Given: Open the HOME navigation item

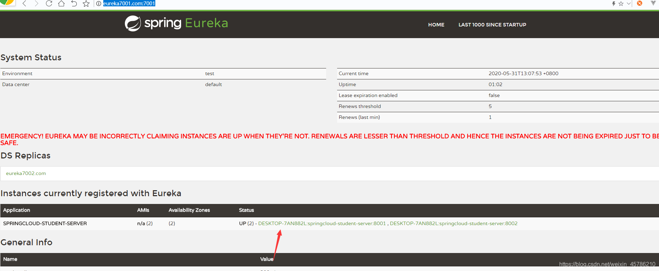Looking at the screenshot, I should [x=436, y=25].
